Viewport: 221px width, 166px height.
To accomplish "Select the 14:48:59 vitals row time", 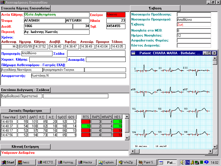I will coord(9,122).
